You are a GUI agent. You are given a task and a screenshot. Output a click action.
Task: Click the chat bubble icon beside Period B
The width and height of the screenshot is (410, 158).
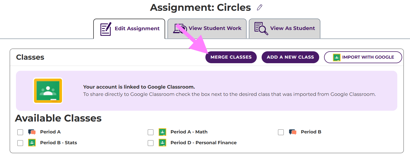pos(293,132)
